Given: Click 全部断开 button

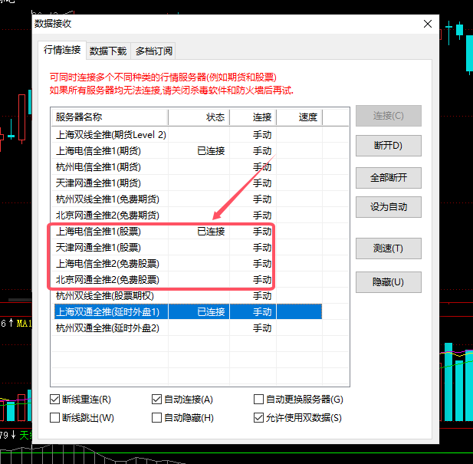Looking at the screenshot, I should pos(388,177).
